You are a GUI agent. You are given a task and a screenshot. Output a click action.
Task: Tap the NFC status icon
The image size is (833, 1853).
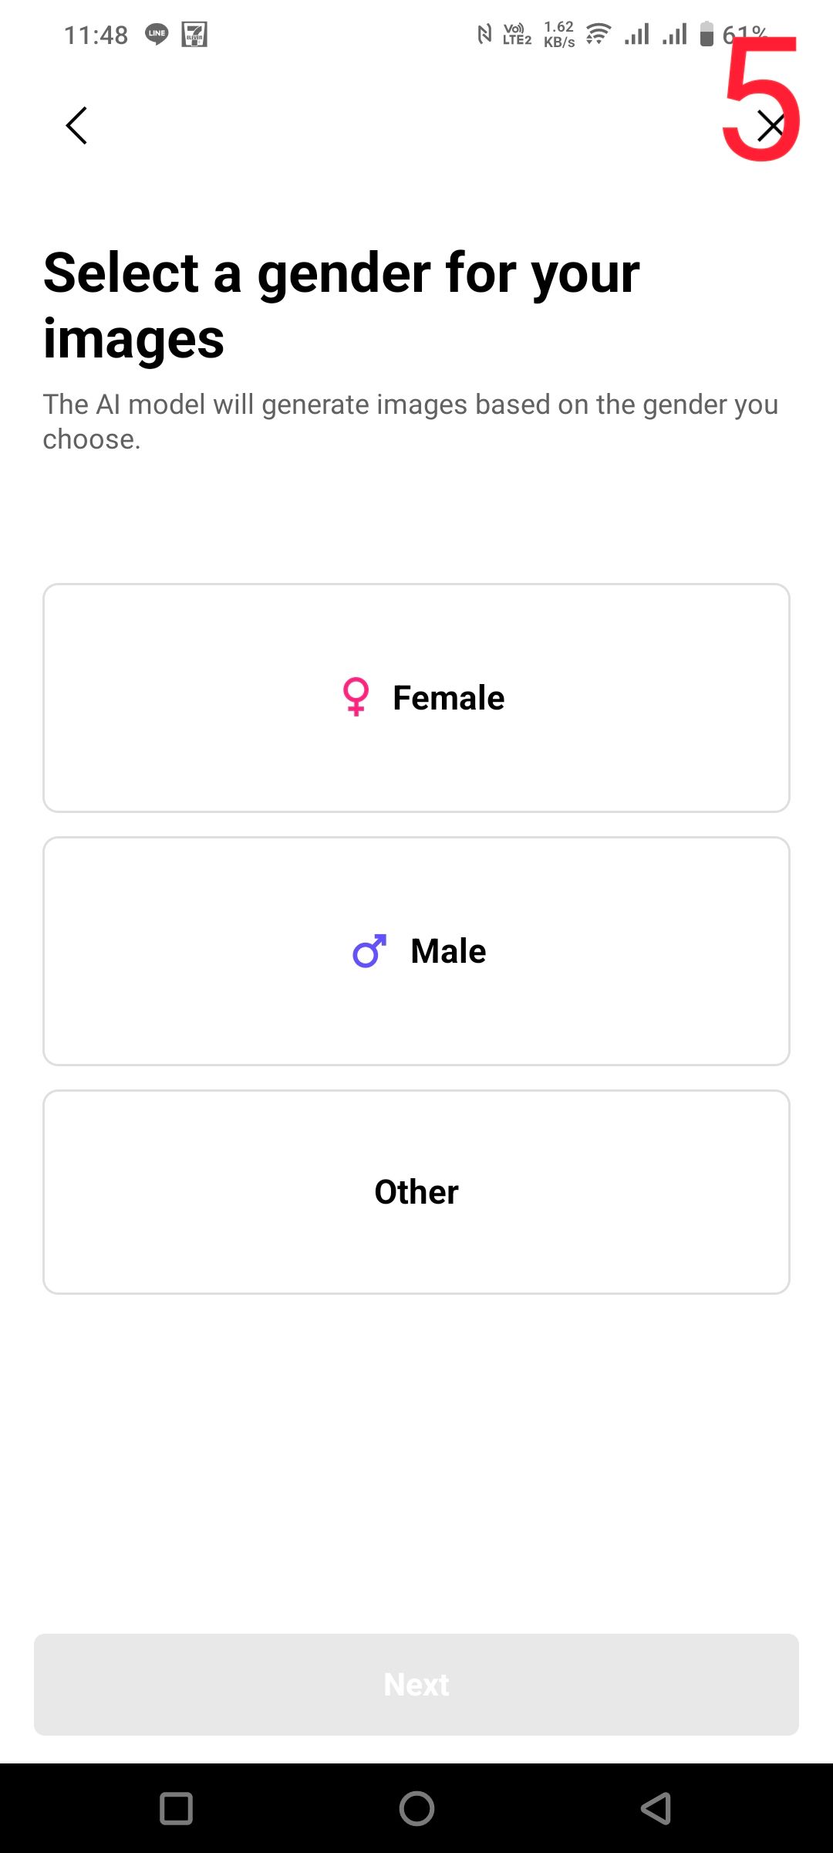coord(484,34)
